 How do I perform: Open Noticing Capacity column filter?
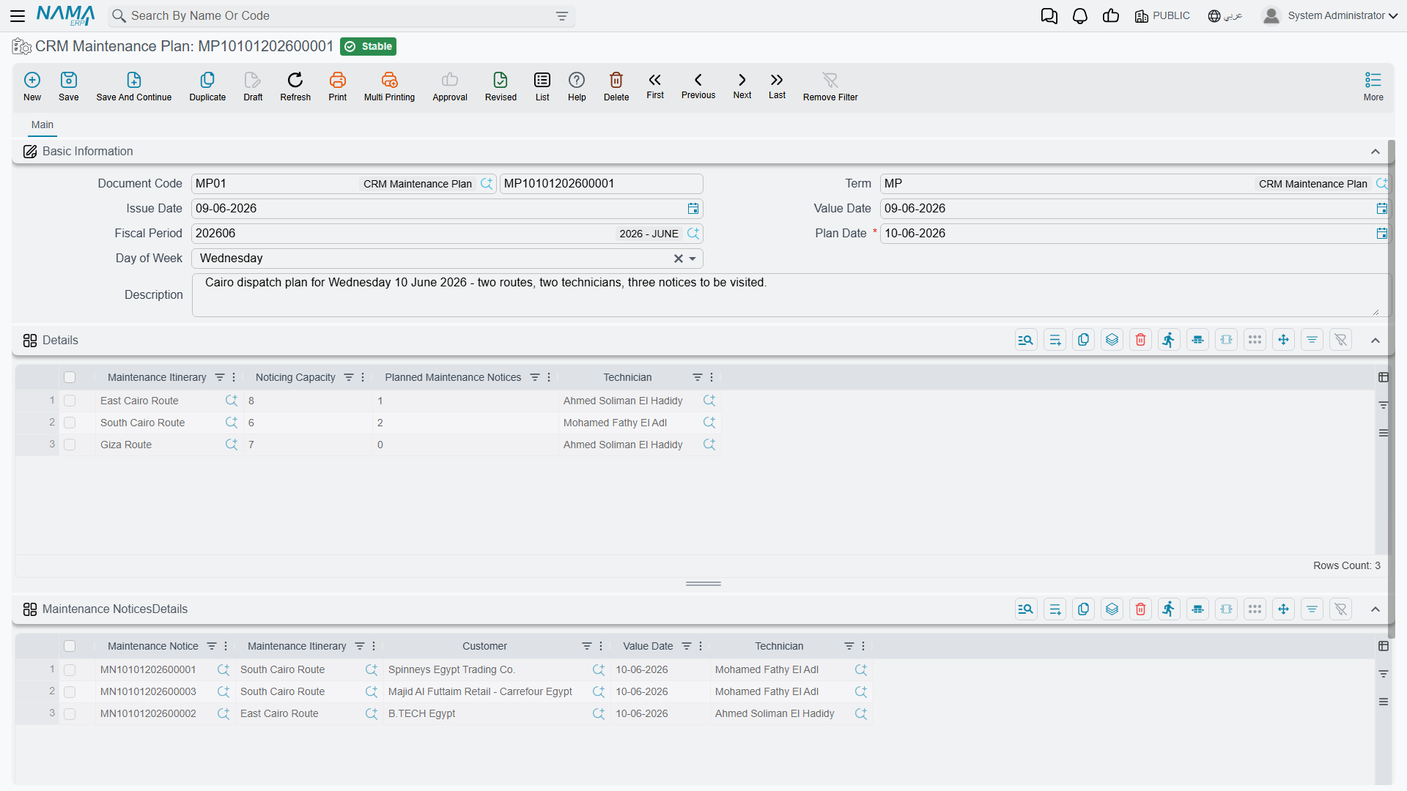349,377
